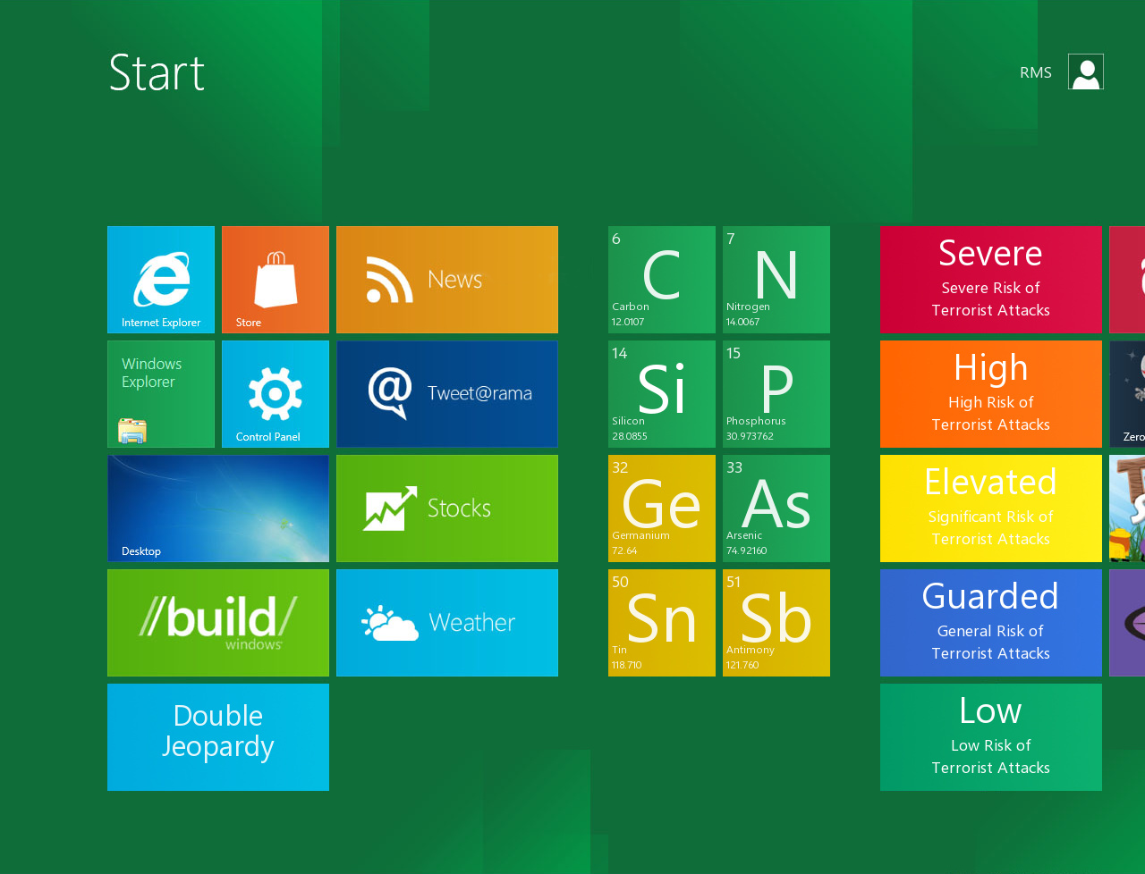
Task: Open the Control Panel gear tile
Action: point(276,394)
